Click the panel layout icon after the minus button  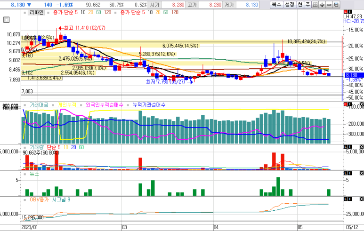click(x=336, y=5)
